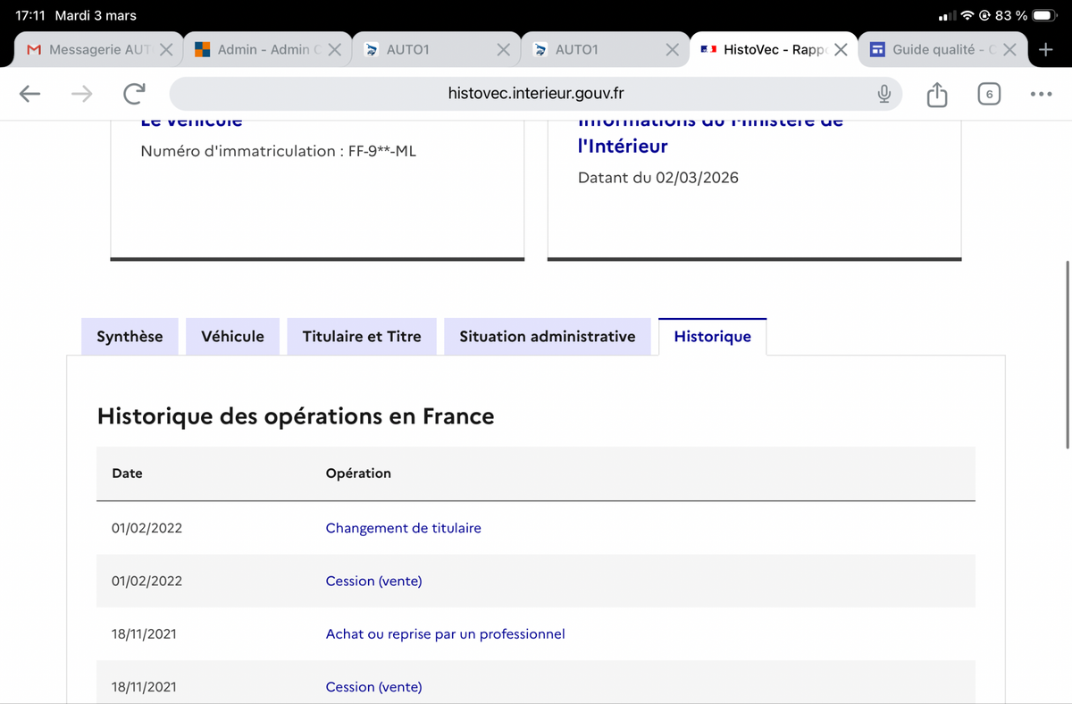Screen dimensions: 1072x704
Task: Tap the microphone icon in address bar
Action: 884,94
